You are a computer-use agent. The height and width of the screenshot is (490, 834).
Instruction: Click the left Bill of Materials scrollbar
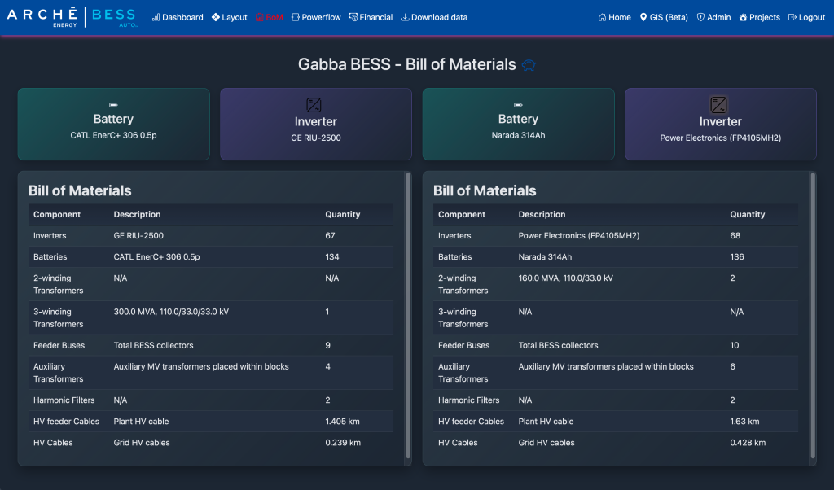tap(408, 317)
